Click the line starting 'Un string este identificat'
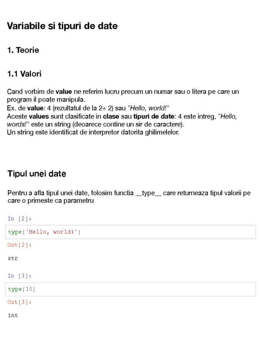Image resolution: width=261 pixels, height=348 pixels. click(x=93, y=132)
